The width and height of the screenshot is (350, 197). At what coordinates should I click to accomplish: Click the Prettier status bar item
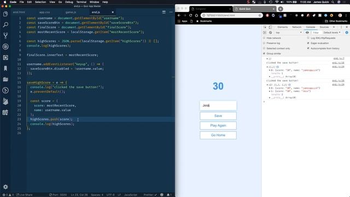150,195
